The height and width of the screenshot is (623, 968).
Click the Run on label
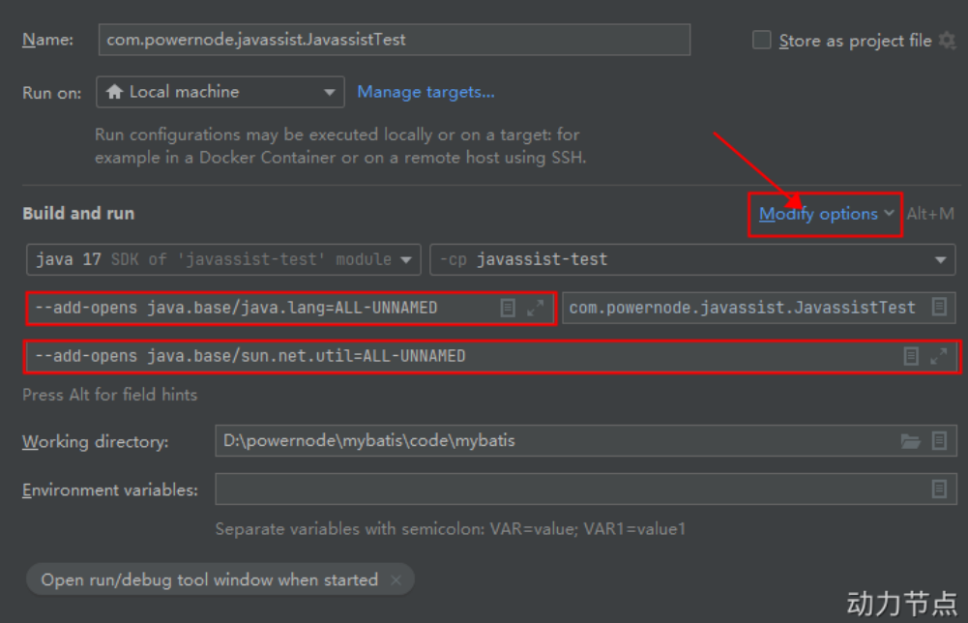52,93
